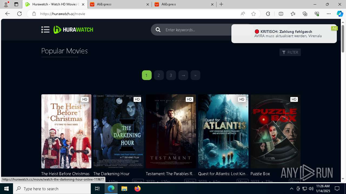Go to pagination page 3
Image resolution: width=346 pixels, height=194 pixels.
pyautogui.click(x=171, y=75)
